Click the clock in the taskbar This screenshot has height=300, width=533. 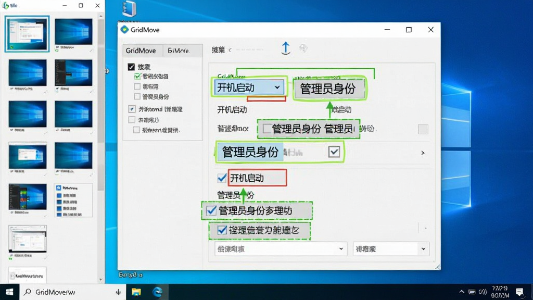tap(500, 292)
